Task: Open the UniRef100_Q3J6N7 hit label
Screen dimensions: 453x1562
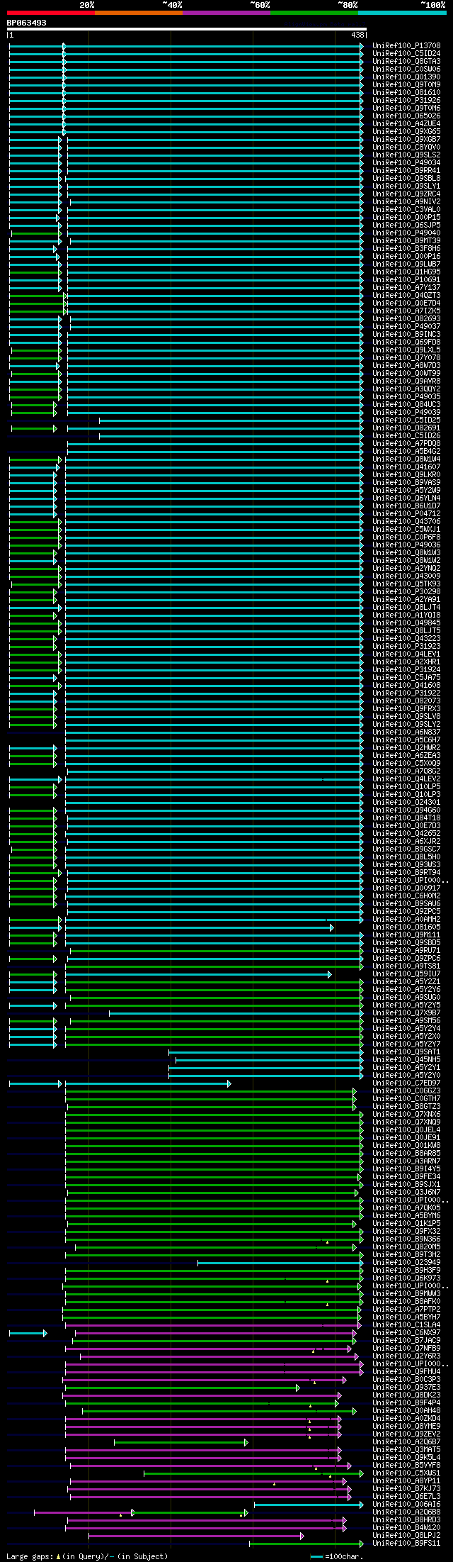Action: pos(406,1193)
